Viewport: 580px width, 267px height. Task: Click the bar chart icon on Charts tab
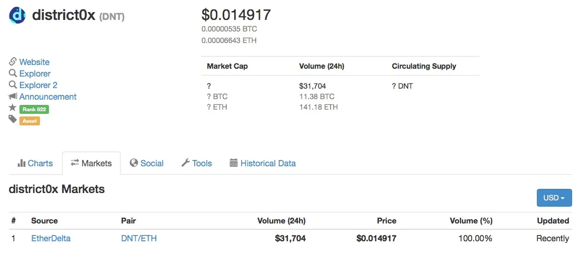click(22, 163)
